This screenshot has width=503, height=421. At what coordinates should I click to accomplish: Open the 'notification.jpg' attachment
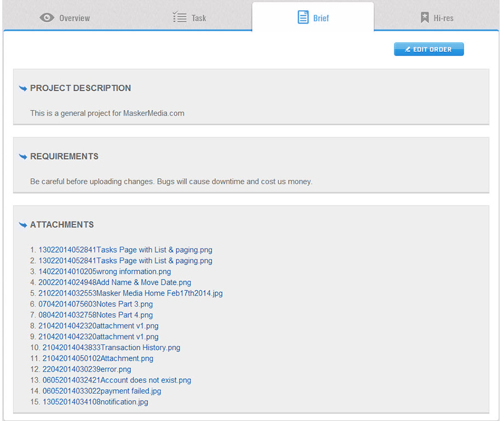(95, 402)
